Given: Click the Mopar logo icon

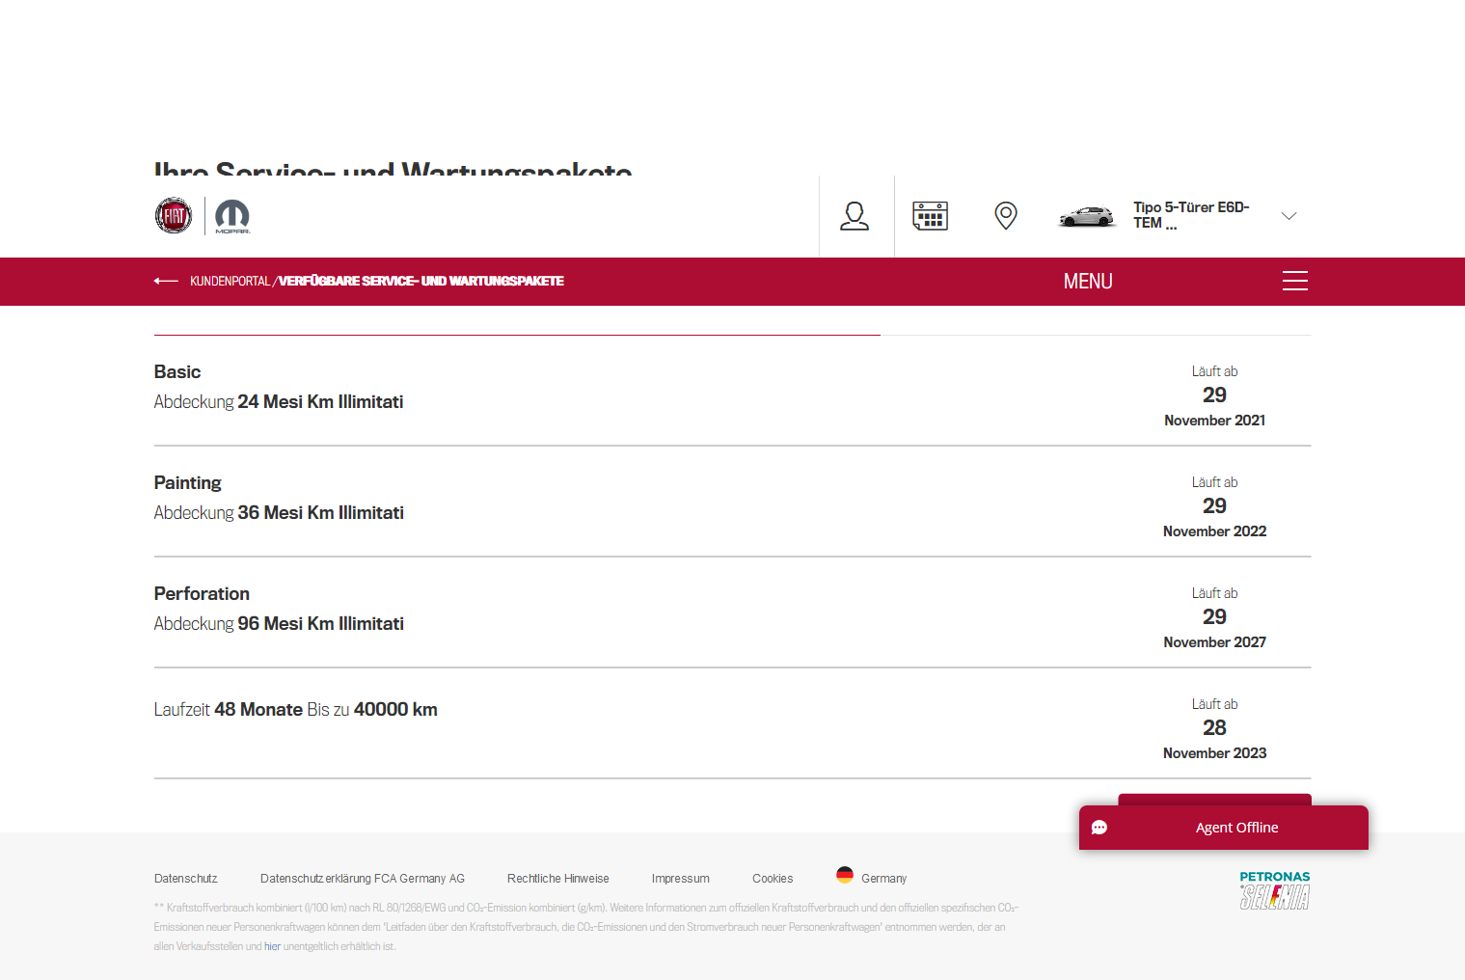Looking at the screenshot, I should 231,216.
